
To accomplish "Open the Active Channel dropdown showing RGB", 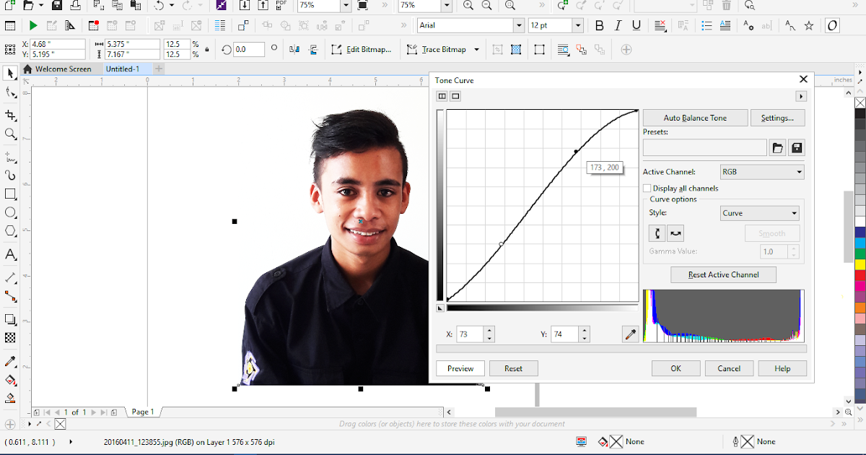I will pyautogui.click(x=761, y=171).
